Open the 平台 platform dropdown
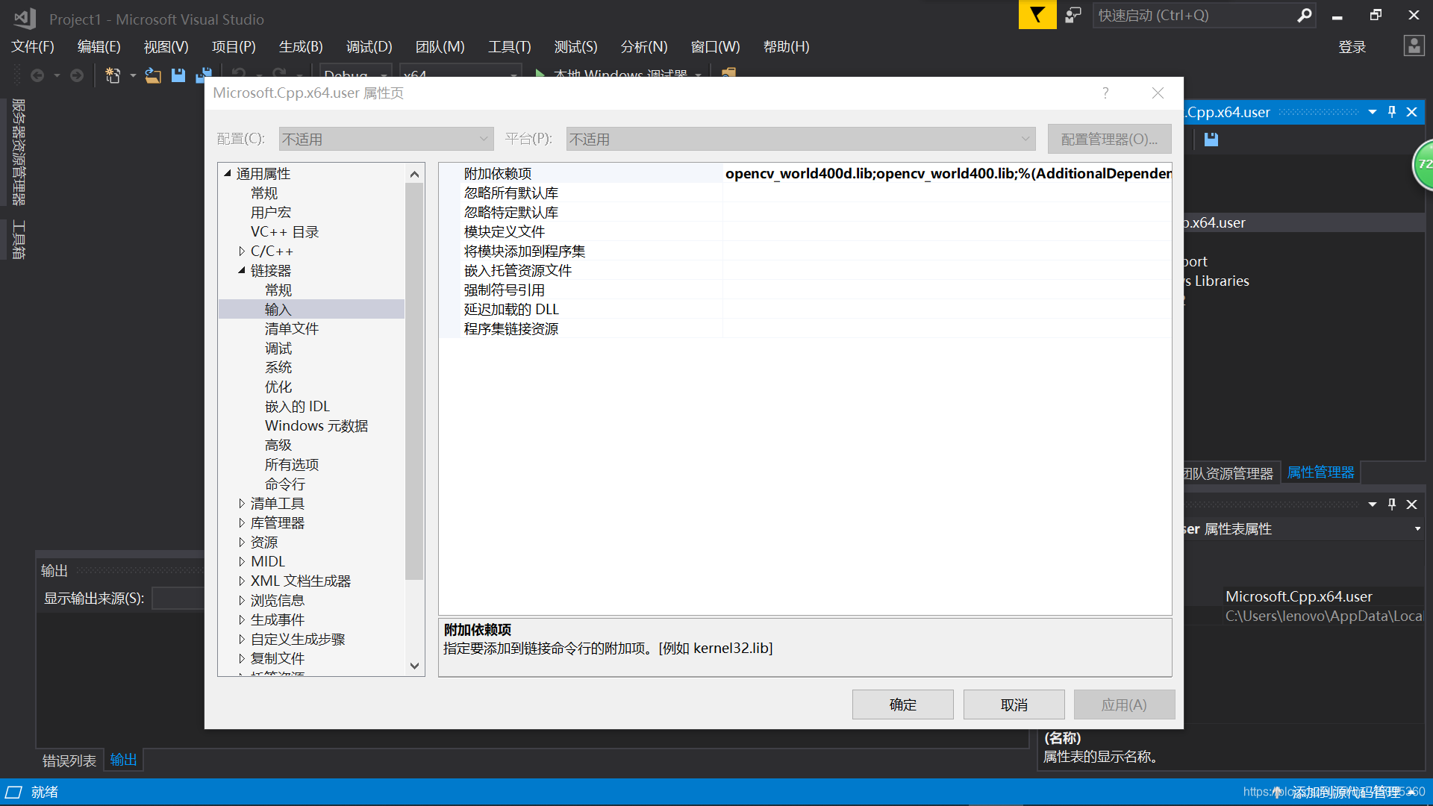 801,139
